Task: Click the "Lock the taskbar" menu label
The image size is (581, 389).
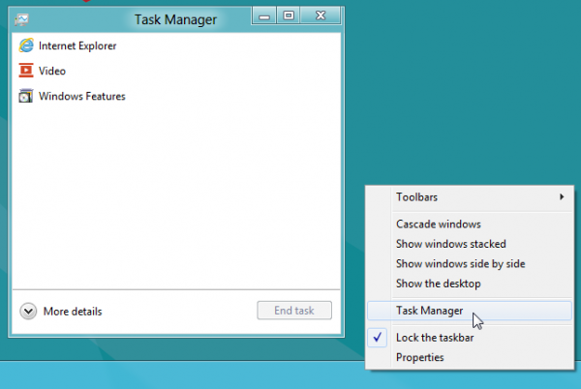Action: pos(435,338)
